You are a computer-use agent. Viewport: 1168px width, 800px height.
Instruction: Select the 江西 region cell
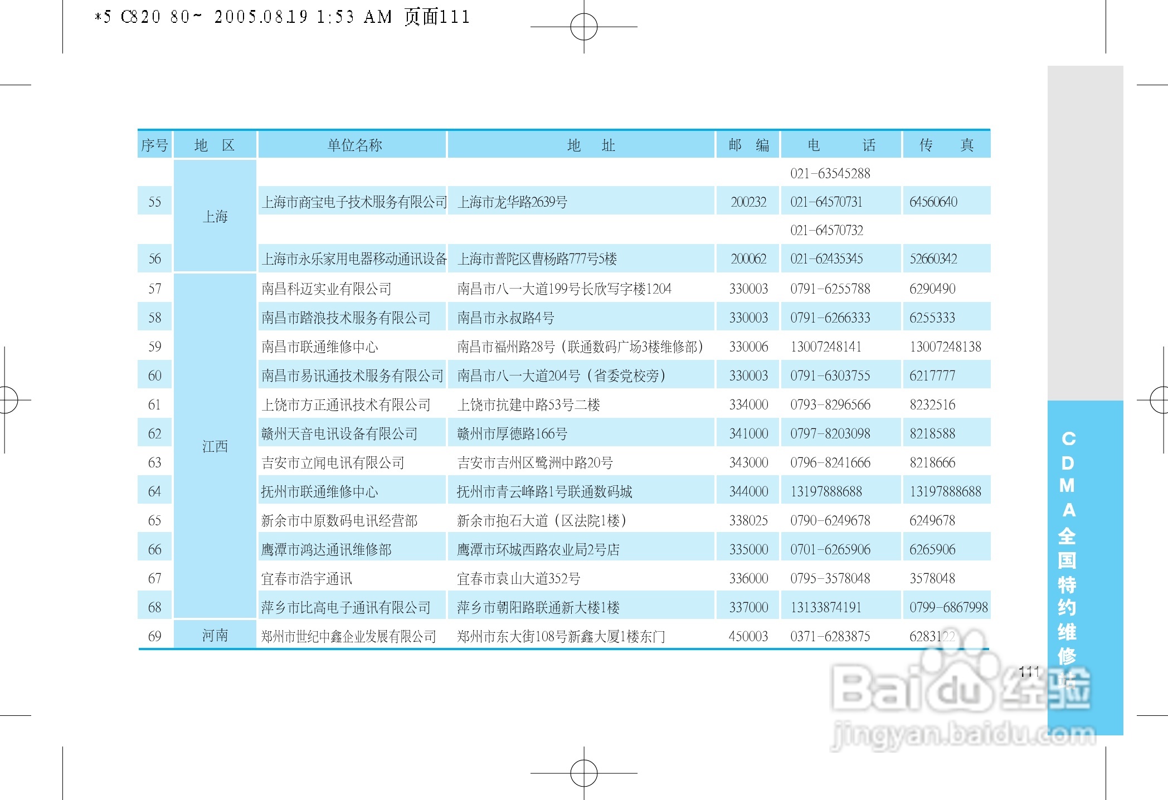click(x=215, y=446)
